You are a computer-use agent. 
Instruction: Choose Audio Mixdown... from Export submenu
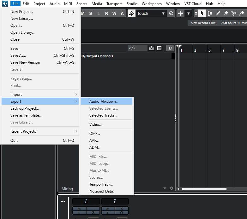(x=106, y=101)
